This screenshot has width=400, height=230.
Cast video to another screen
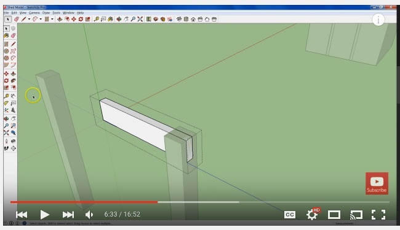click(356, 215)
